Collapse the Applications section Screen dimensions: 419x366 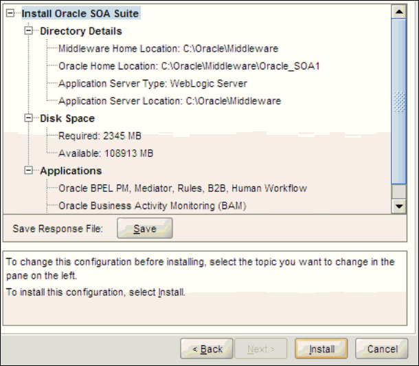click(x=28, y=171)
